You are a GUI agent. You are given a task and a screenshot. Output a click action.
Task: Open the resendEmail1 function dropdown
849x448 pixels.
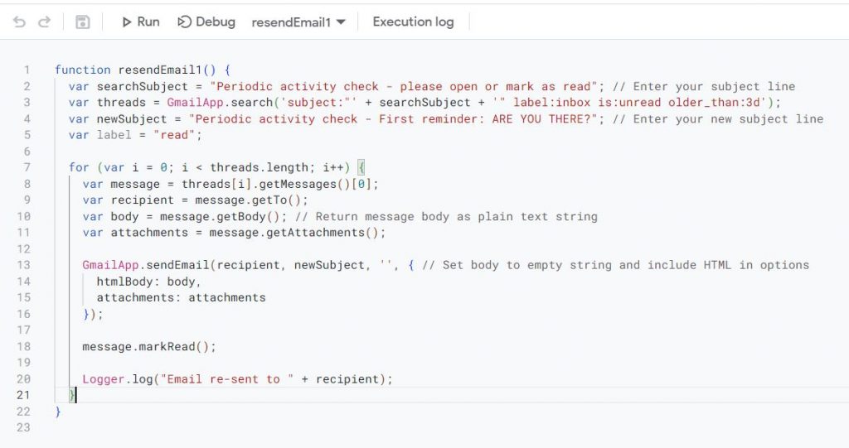pyautogui.click(x=298, y=22)
